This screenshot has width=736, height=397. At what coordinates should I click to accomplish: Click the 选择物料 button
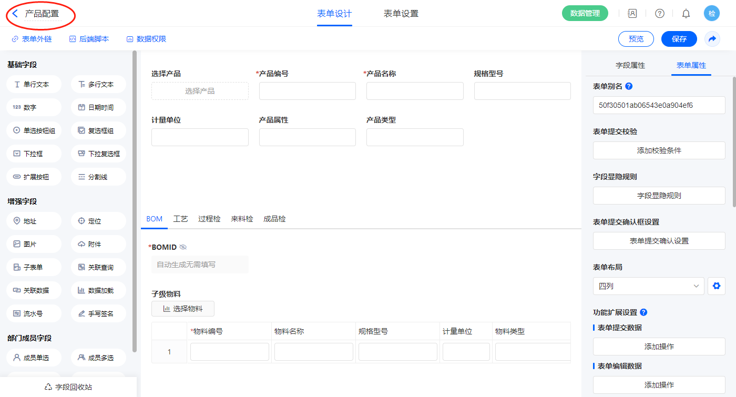(x=182, y=309)
